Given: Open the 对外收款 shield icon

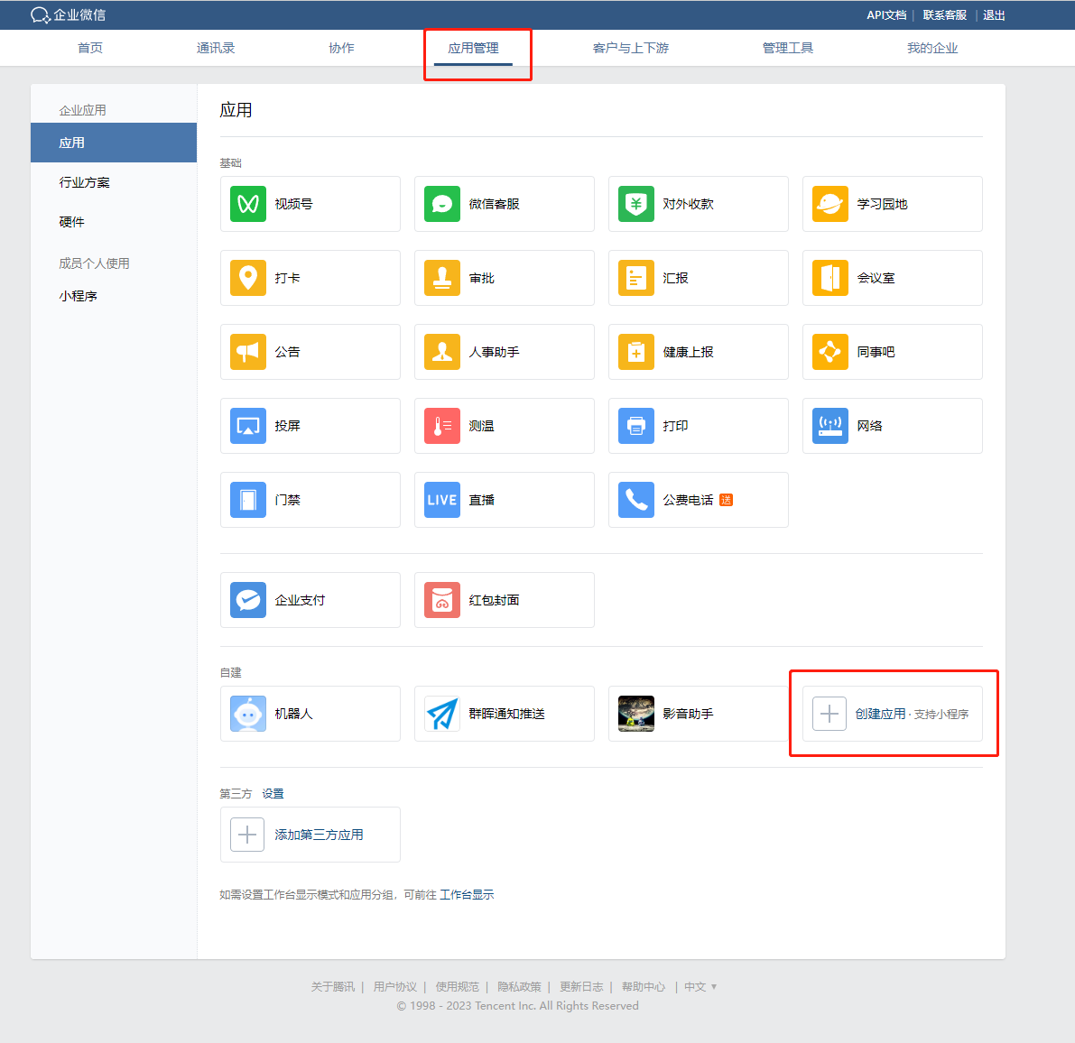Looking at the screenshot, I should 636,204.
